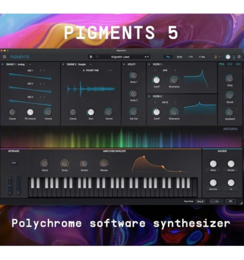Open the Pigments hamburger main menu
The width and height of the screenshot is (244, 260).
pos(4,57)
